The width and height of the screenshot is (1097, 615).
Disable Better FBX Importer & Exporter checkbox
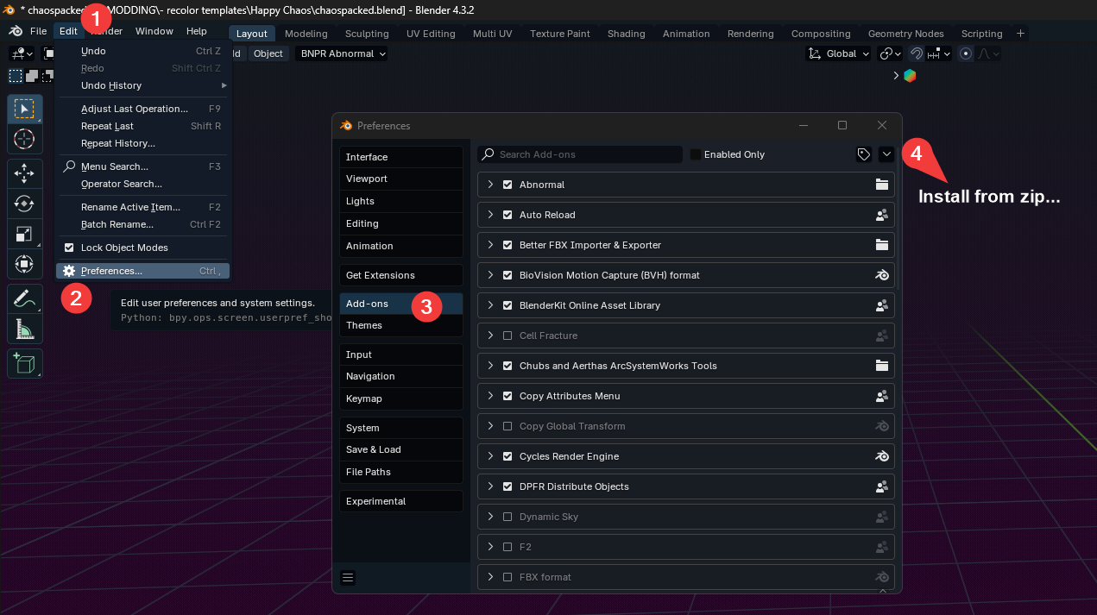(x=508, y=245)
